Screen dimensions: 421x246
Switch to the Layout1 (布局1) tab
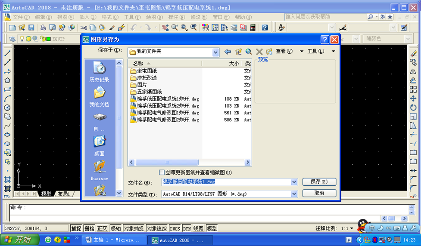[64, 194]
